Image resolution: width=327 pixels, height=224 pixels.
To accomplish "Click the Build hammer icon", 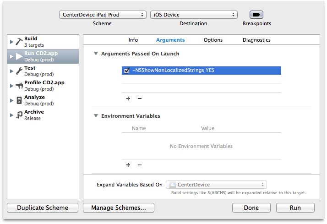I will 19,42.
